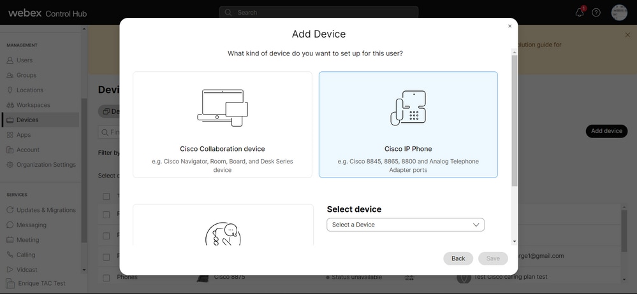Open the help question mark icon
This screenshot has width=637, height=294.
[x=596, y=12]
